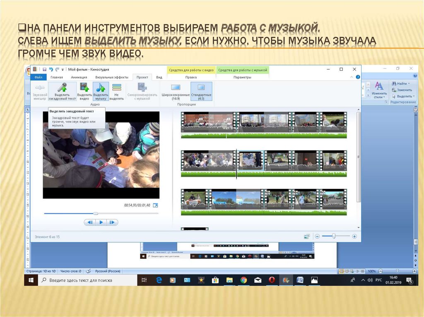The image size is (424, 317).
Task: Switch the preview to full screen
Action: (x=156, y=205)
